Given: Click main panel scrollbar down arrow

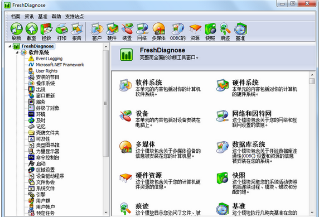Looking at the screenshot, I should 312,213.
